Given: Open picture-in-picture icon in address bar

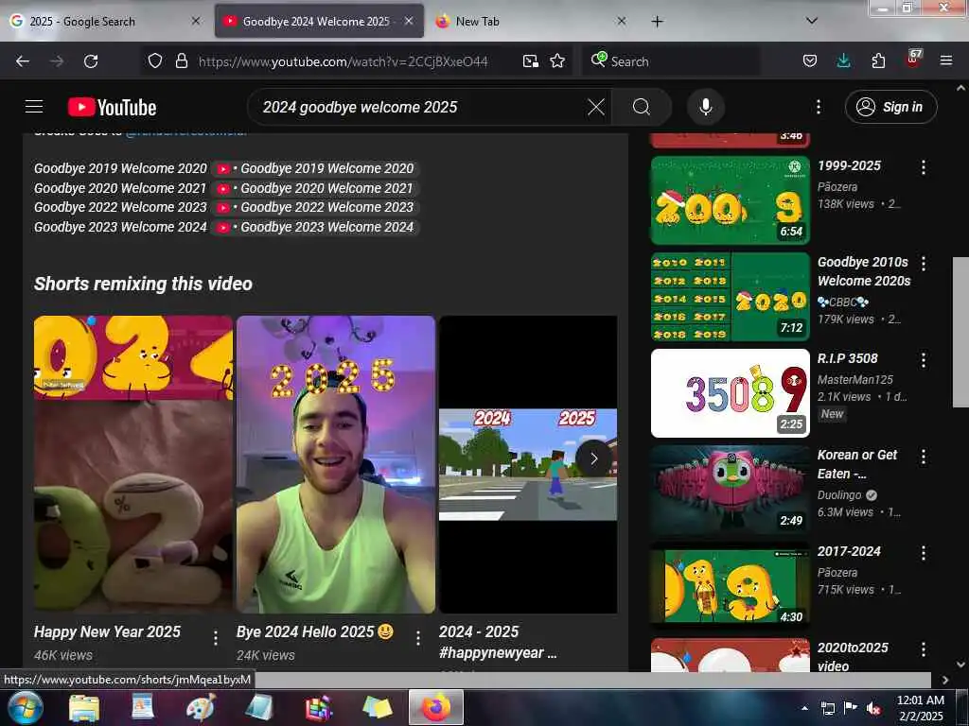Looking at the screenshot, I should point(530,61).
